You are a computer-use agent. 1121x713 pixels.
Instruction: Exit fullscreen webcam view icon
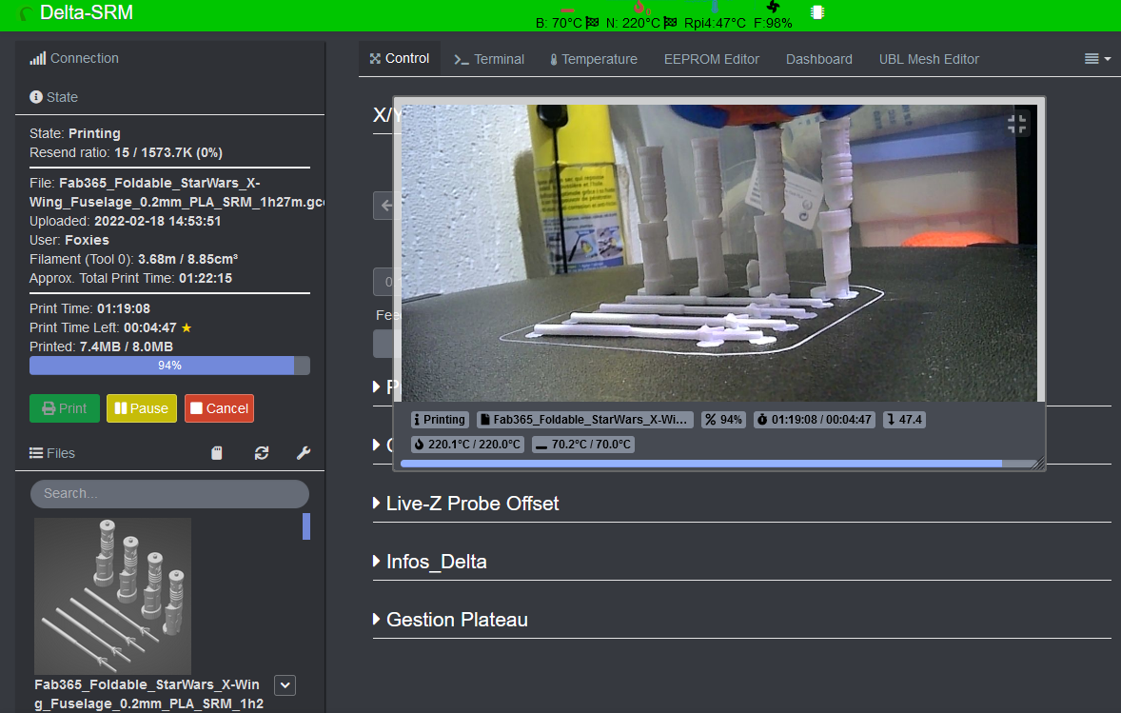(1017, 124)
